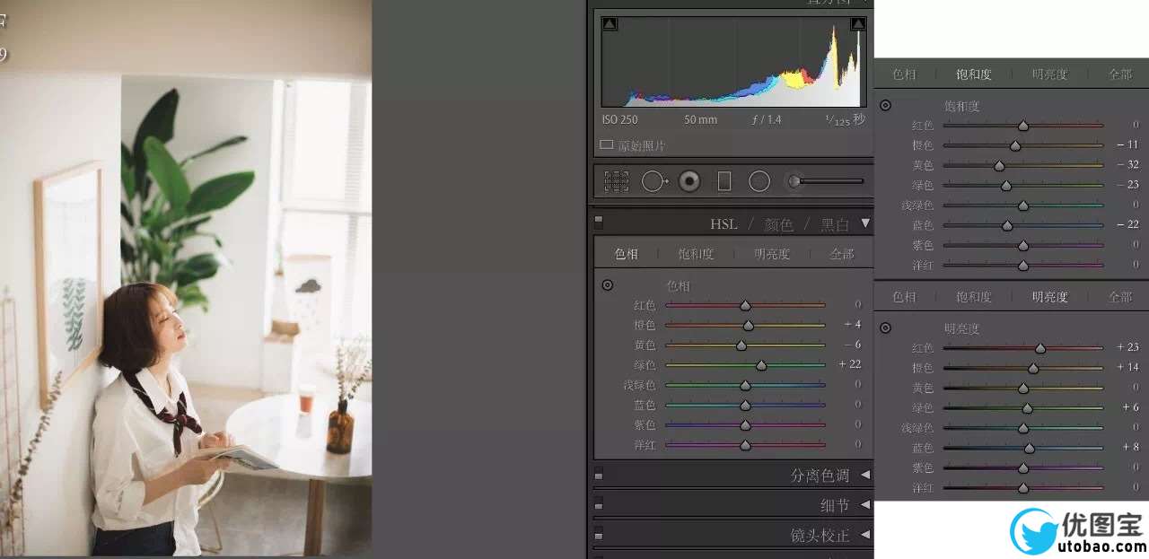Click the 橙色 hue slider handle
Image resolution: width=1149 pixels, height=559 pixels.
[748, 325]
